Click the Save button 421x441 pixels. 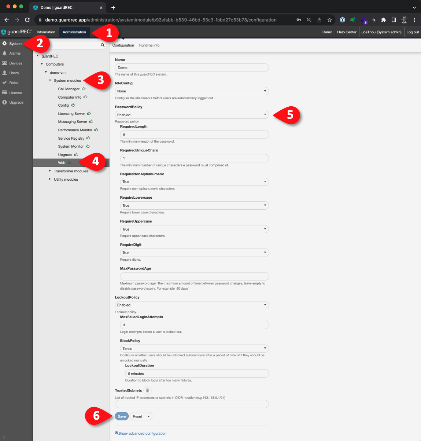pos(122,416)
